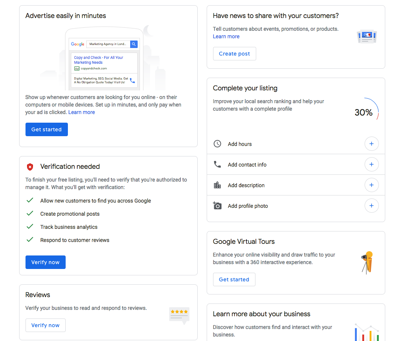Click the building icon beside Add description
This screenshot has height=341, width=416.
[217, 185]
